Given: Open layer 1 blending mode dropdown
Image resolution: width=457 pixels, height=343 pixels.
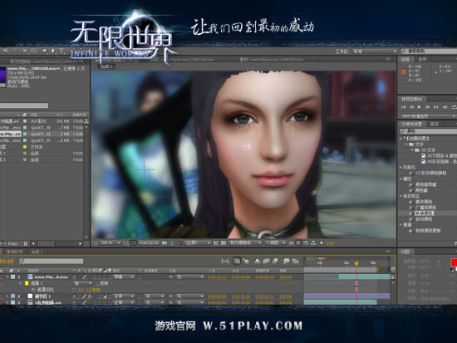Looking at the screenshot, I should pos(124,277).
